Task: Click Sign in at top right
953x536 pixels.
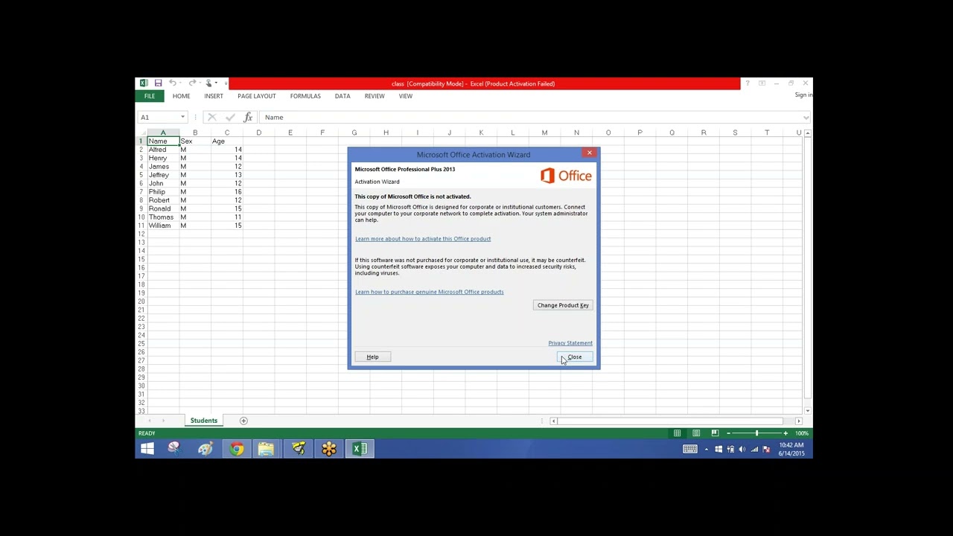Action: 803,95
